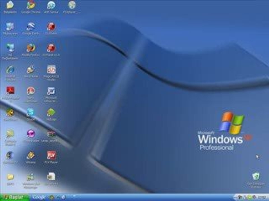Launch Skype from the desktop
This screenshot has width=269, height=201.
pyautogui.click(x=31, y=112)
